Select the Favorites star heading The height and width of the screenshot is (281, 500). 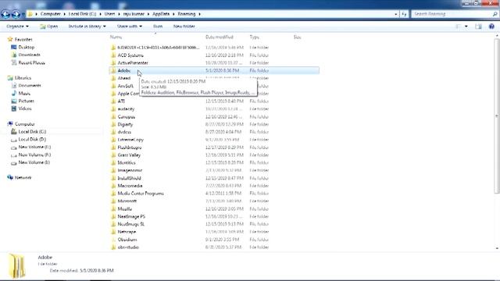tap(20, 39)
